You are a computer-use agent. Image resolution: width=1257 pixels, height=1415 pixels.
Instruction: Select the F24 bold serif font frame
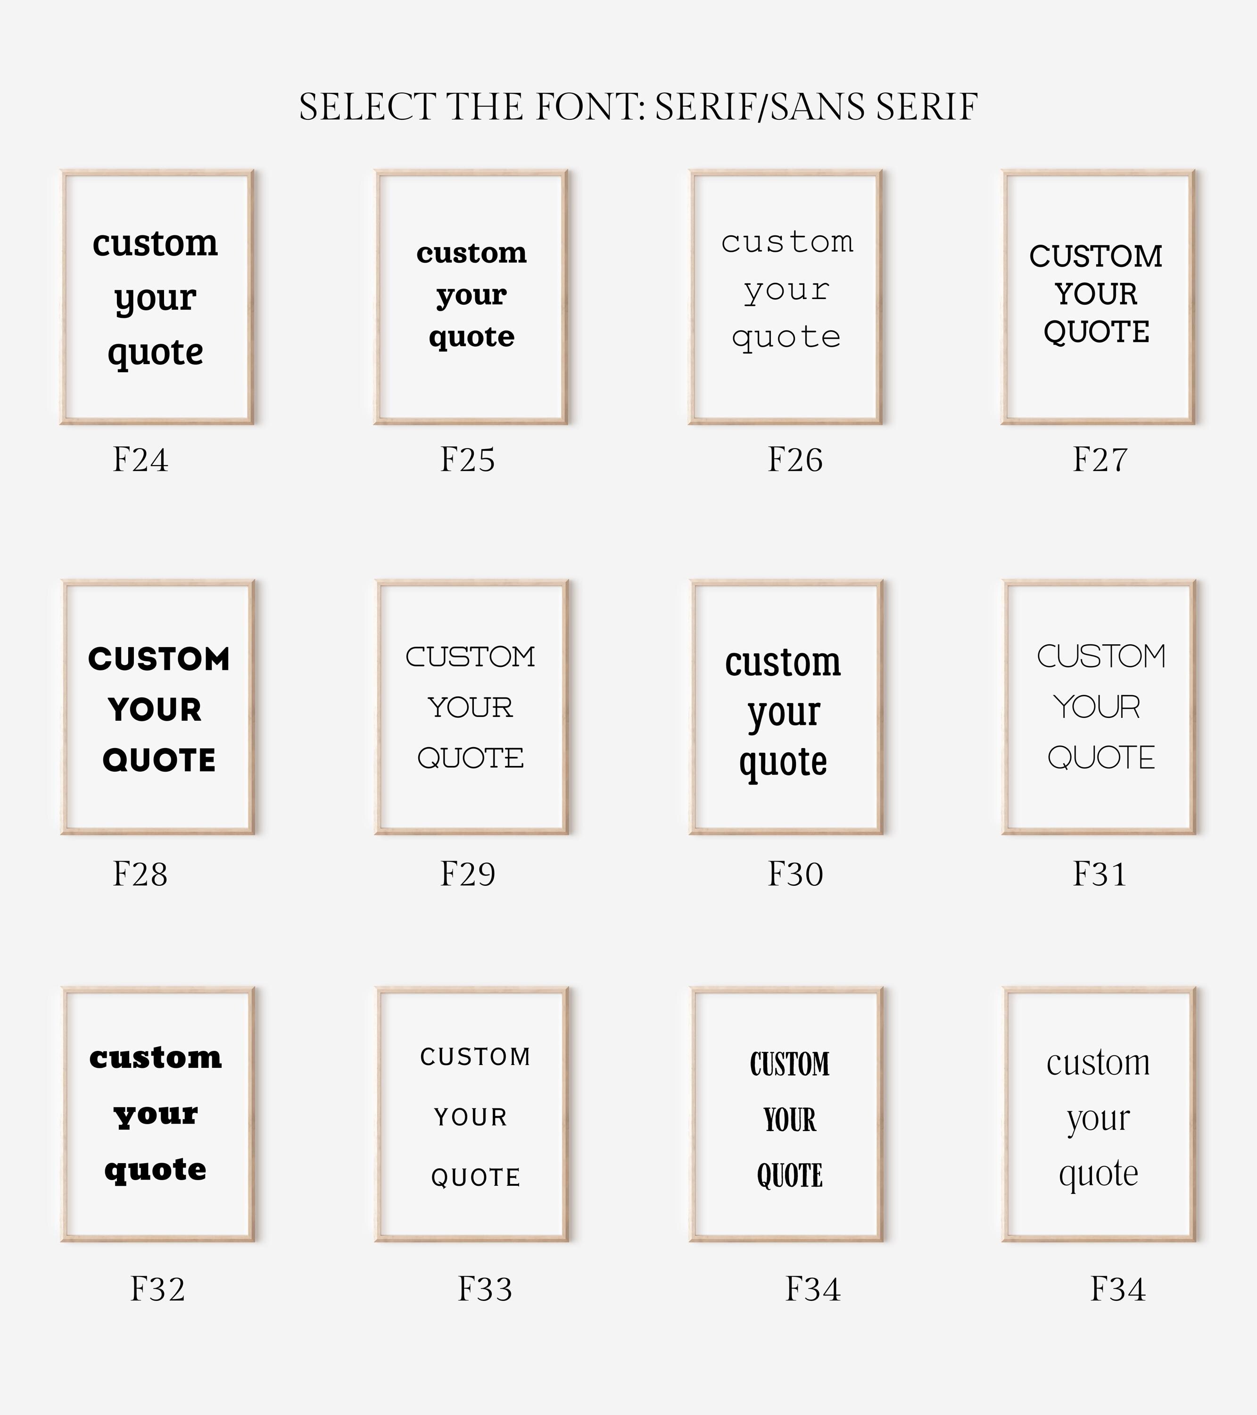pos(157,297)
